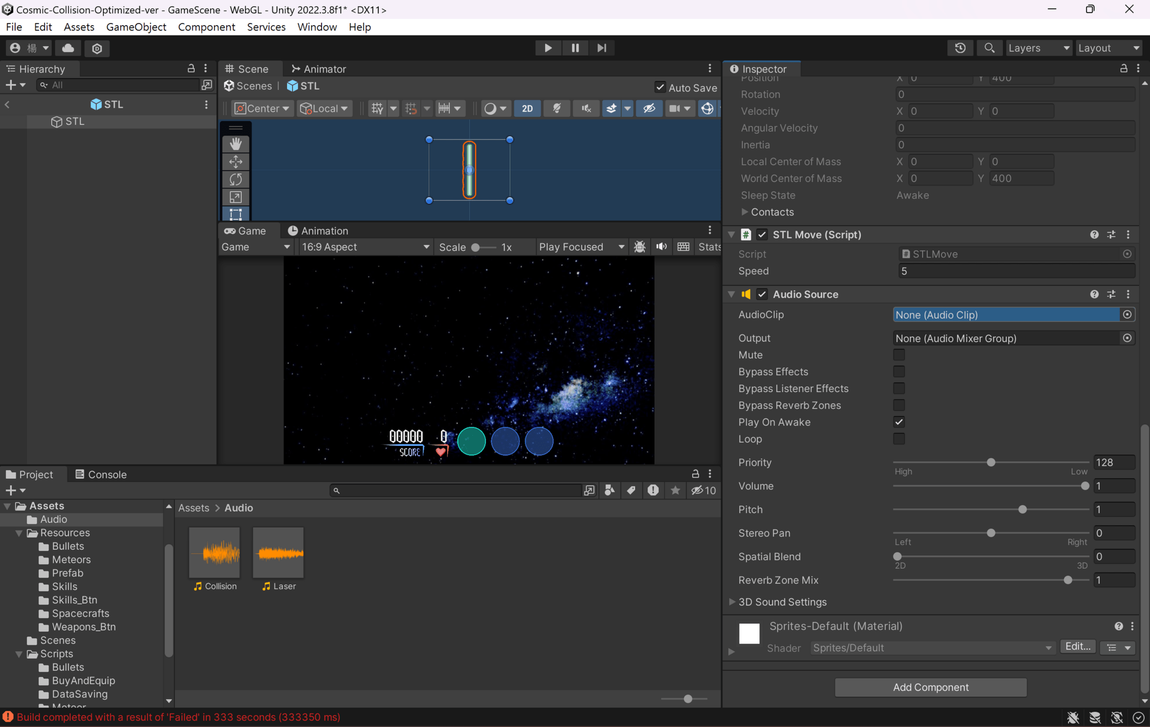The height and width of the screenshot is (727, 1150).
Task: Select the Laser audio clip thumbnail
Action: pos(278,553)
